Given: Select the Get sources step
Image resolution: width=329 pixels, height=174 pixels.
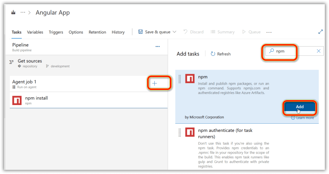Looking at the screenshot, I should (87, 63).
